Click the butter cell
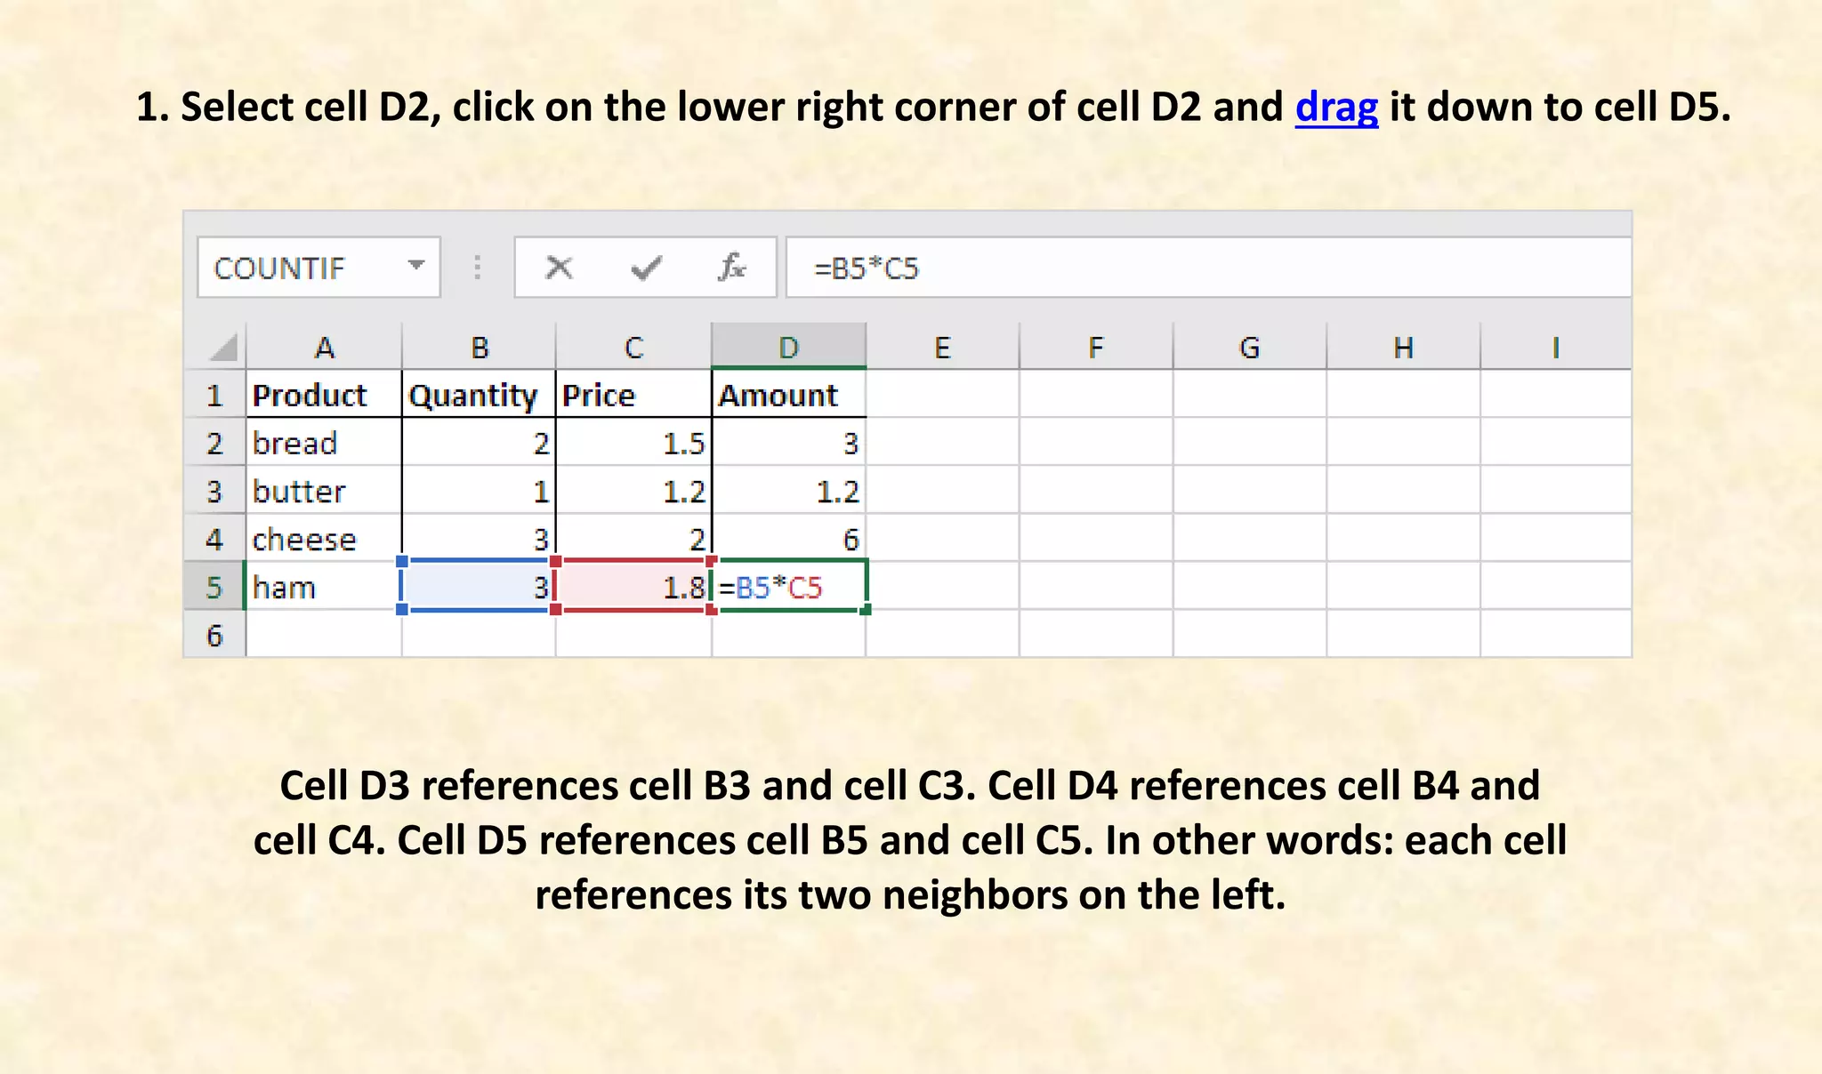1822x1074 pixels. coord(324,491)
